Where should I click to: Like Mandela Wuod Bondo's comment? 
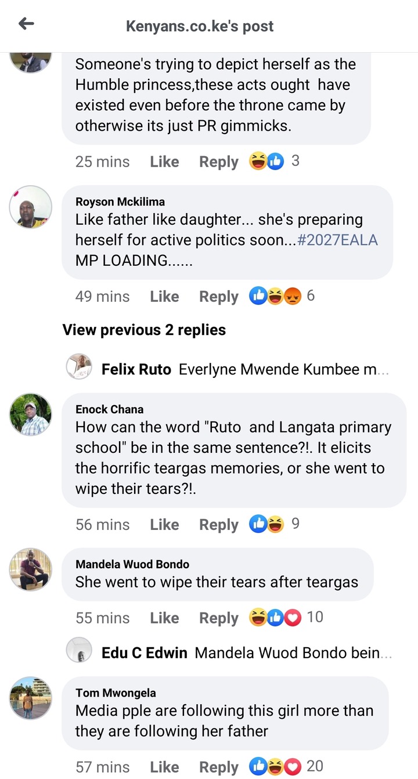164,618
